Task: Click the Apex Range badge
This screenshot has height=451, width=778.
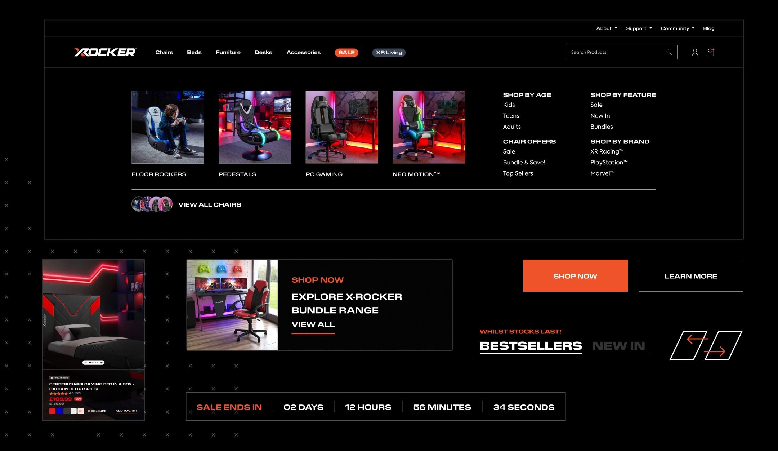Action: (59, 377)
